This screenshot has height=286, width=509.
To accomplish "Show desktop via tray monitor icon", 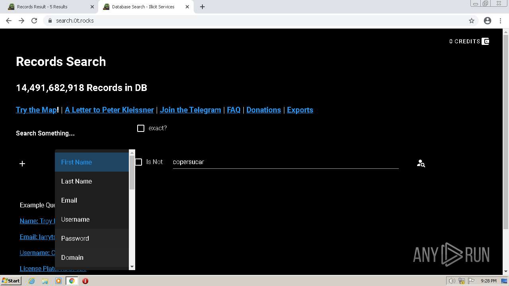I will (504, 281).
